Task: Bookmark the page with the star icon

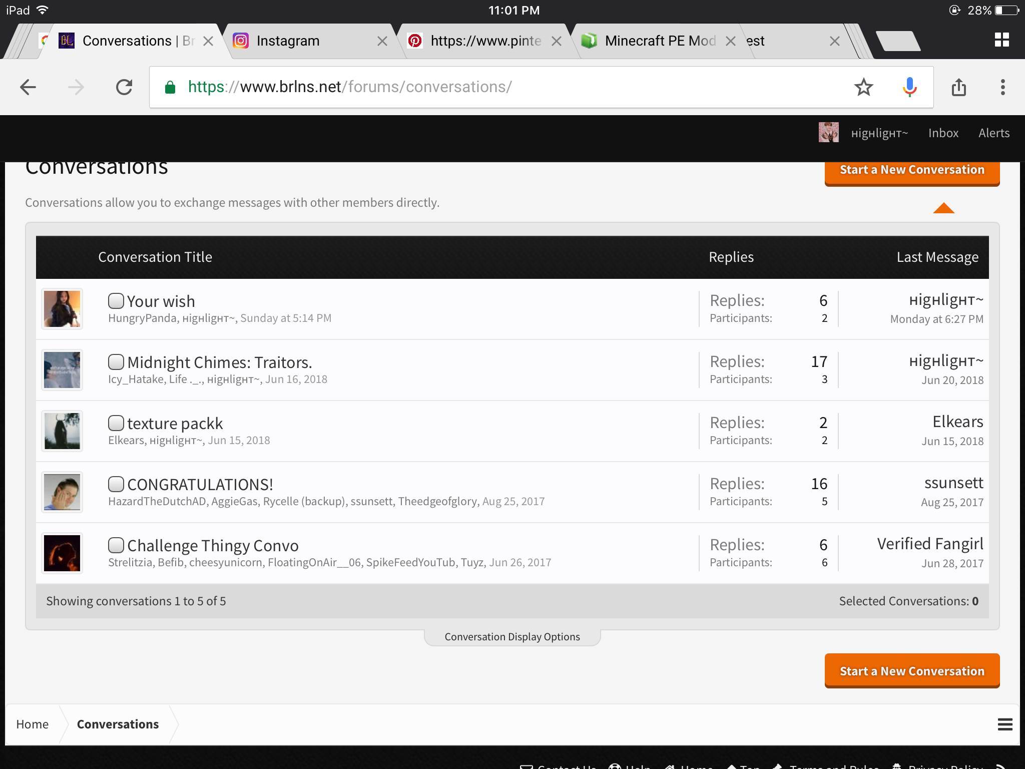Action: coord(863,87)
